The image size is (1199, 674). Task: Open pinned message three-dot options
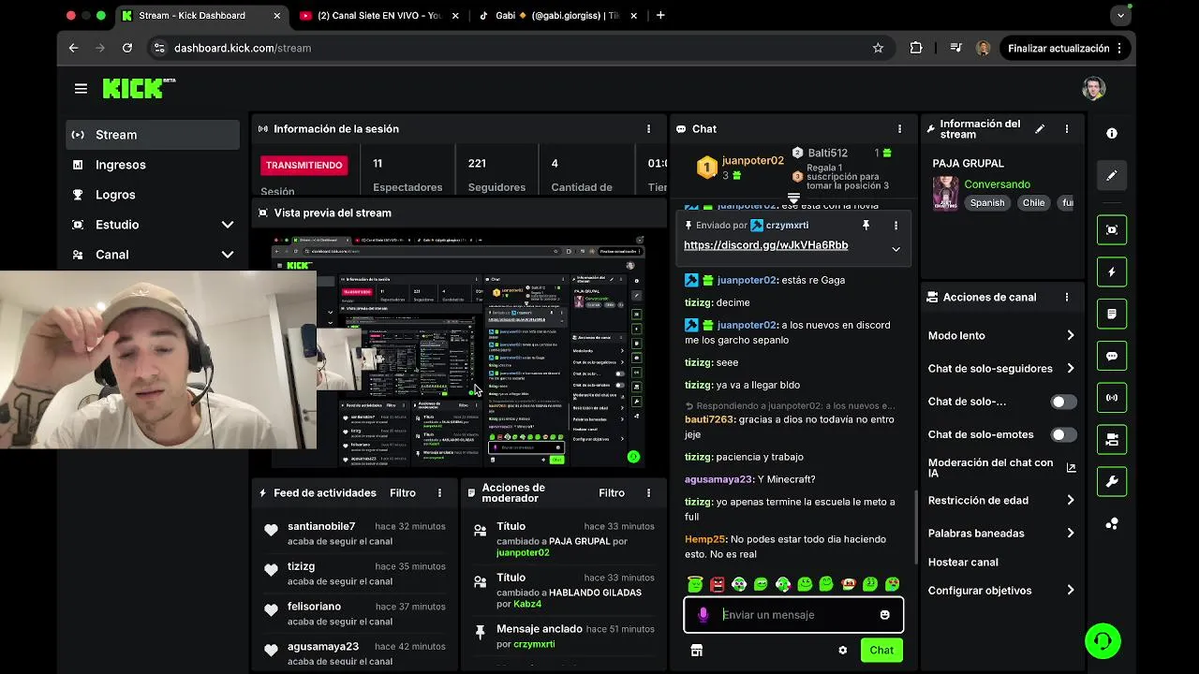(x=896, y=226)
